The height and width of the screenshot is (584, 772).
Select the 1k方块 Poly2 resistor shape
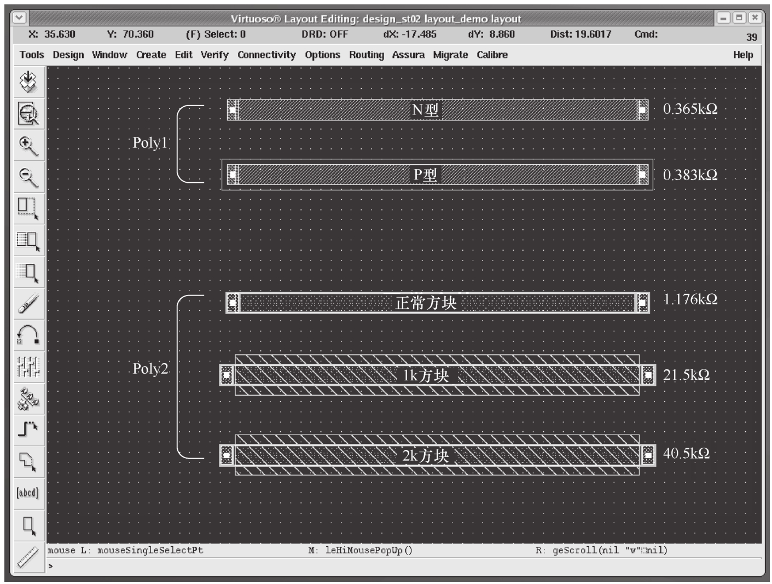pyautogui.click(x=328, y=375)
